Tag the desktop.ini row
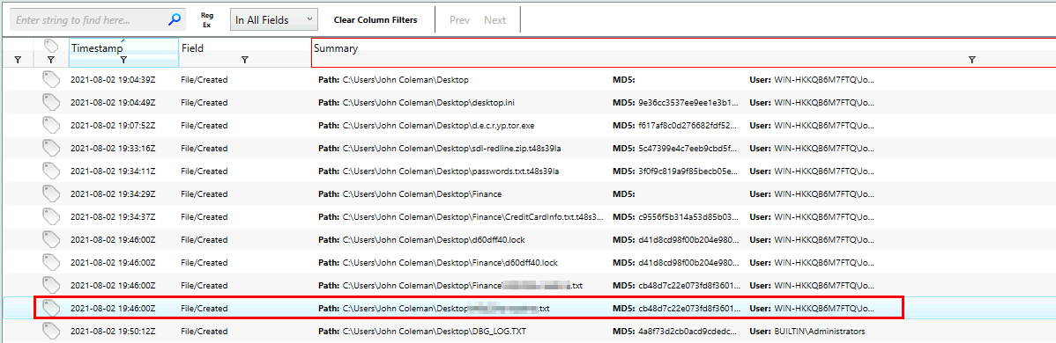The height and width of the screenshot is (343, 1056). tap(51, 103)
